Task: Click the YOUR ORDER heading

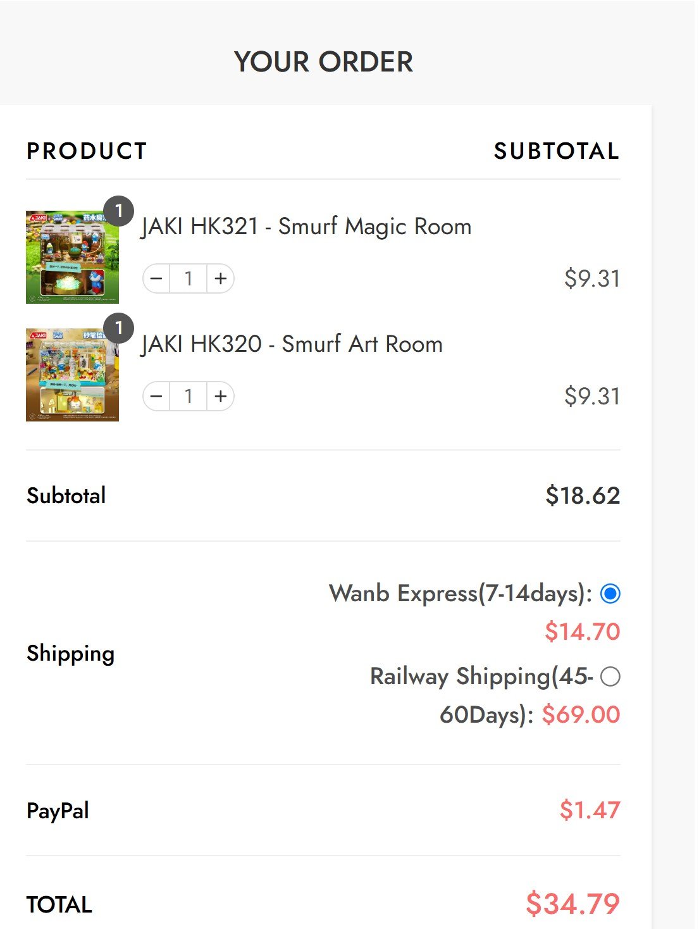Action: pyautogui.click(x=323, y=62)
